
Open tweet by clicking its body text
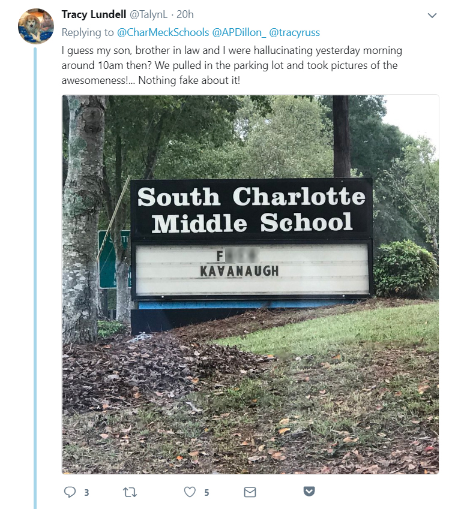[x=232, y=65]
